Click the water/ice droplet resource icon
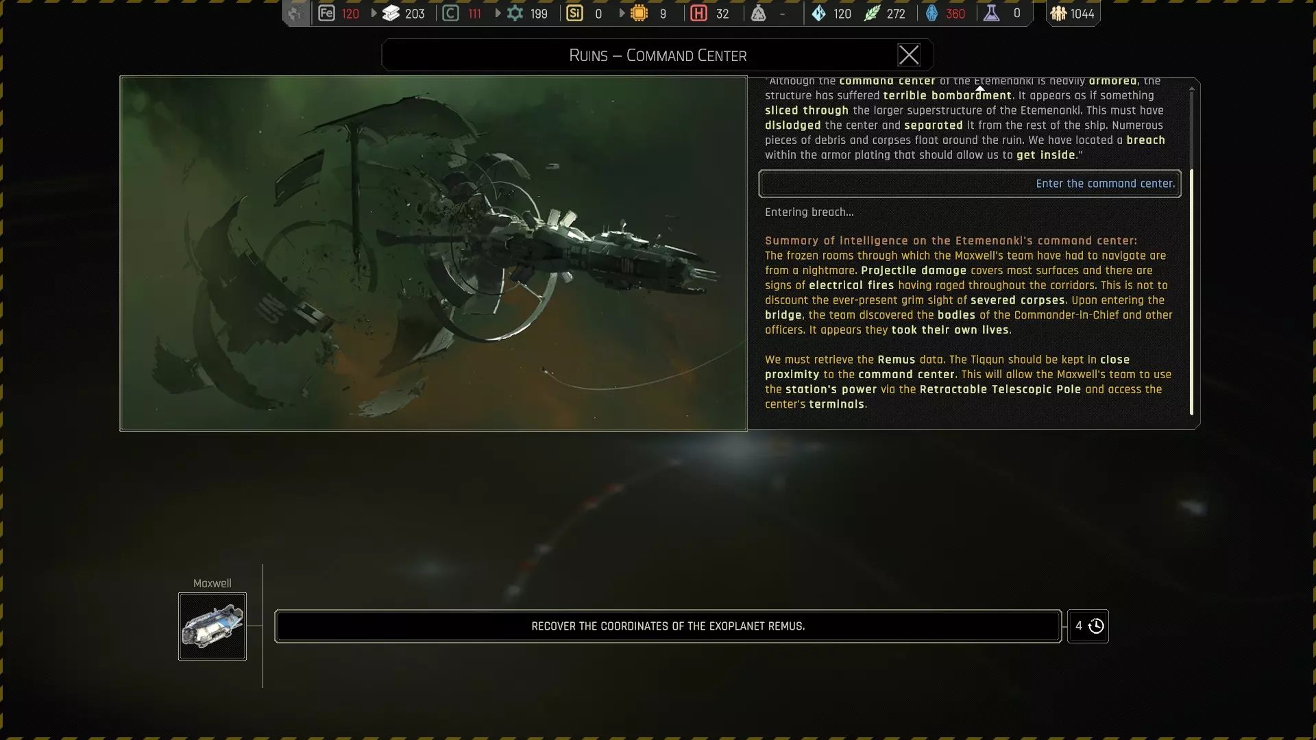 point(818,13)
